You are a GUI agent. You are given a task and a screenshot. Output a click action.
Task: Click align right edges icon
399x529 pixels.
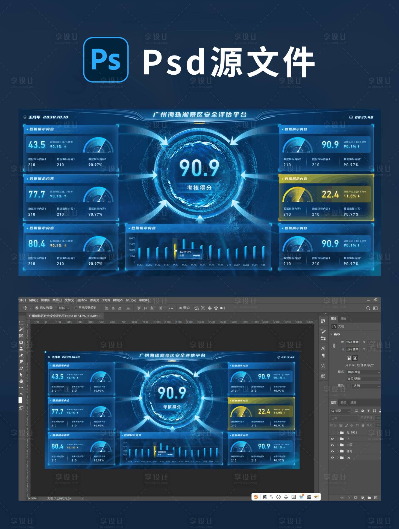point(120,308)
